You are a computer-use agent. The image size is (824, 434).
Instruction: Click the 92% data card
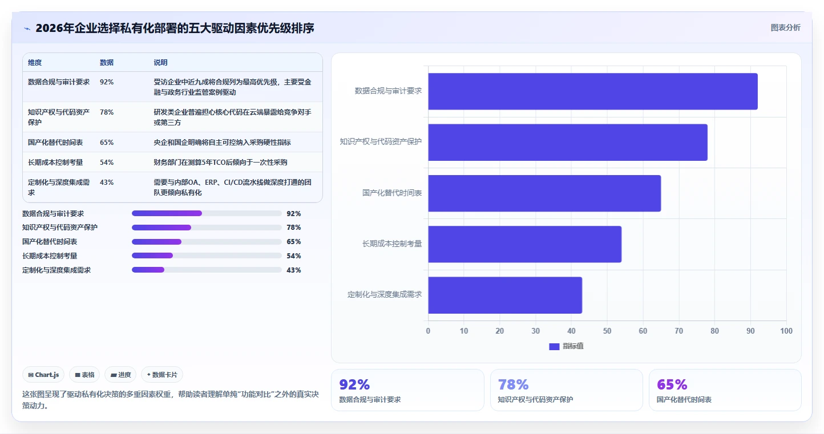click(x=407, y=390)
